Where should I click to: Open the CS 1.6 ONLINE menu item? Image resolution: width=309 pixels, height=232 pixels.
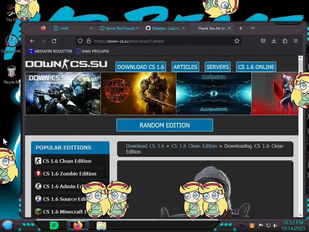[256, 67]
